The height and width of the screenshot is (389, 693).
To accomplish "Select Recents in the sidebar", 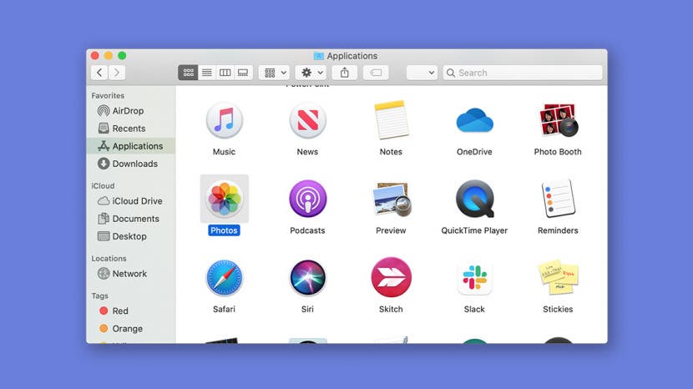I will pyautogui.click(x=130, y=129).
